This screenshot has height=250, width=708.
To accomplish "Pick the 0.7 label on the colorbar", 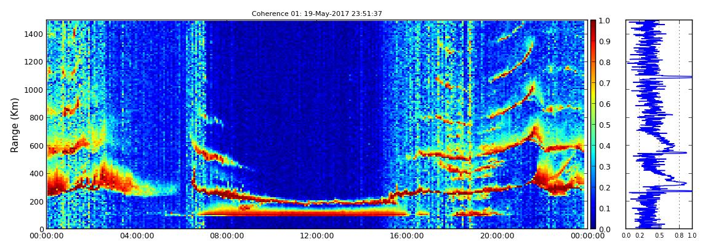I will coord(604,84).
